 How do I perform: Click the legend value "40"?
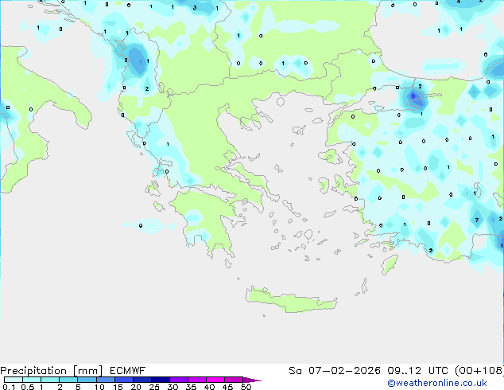click(x=209, y=387)
